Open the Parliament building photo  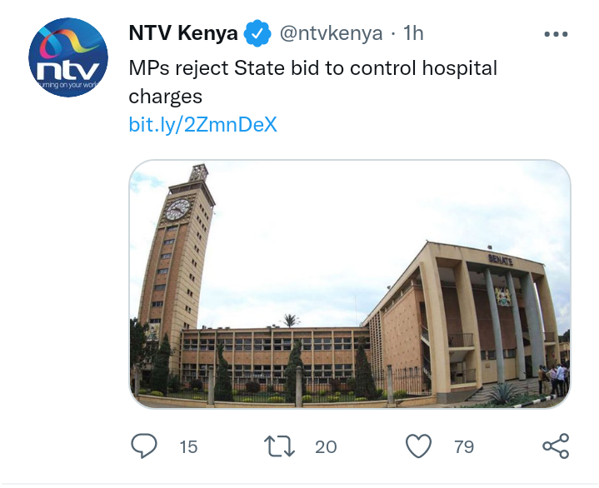coord(350,284)
